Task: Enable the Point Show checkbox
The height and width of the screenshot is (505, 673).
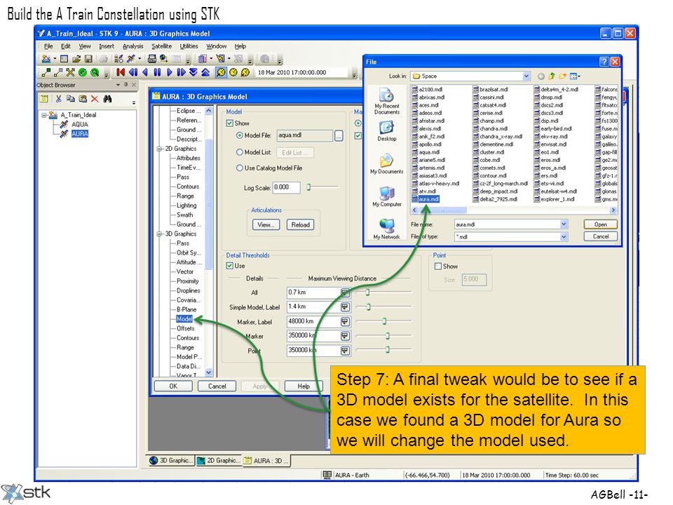Action: tap(438, 267)
